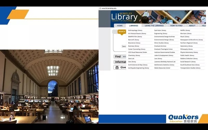
Task: Click the Quakers Education logo
Action: click(x=183, y=119)
